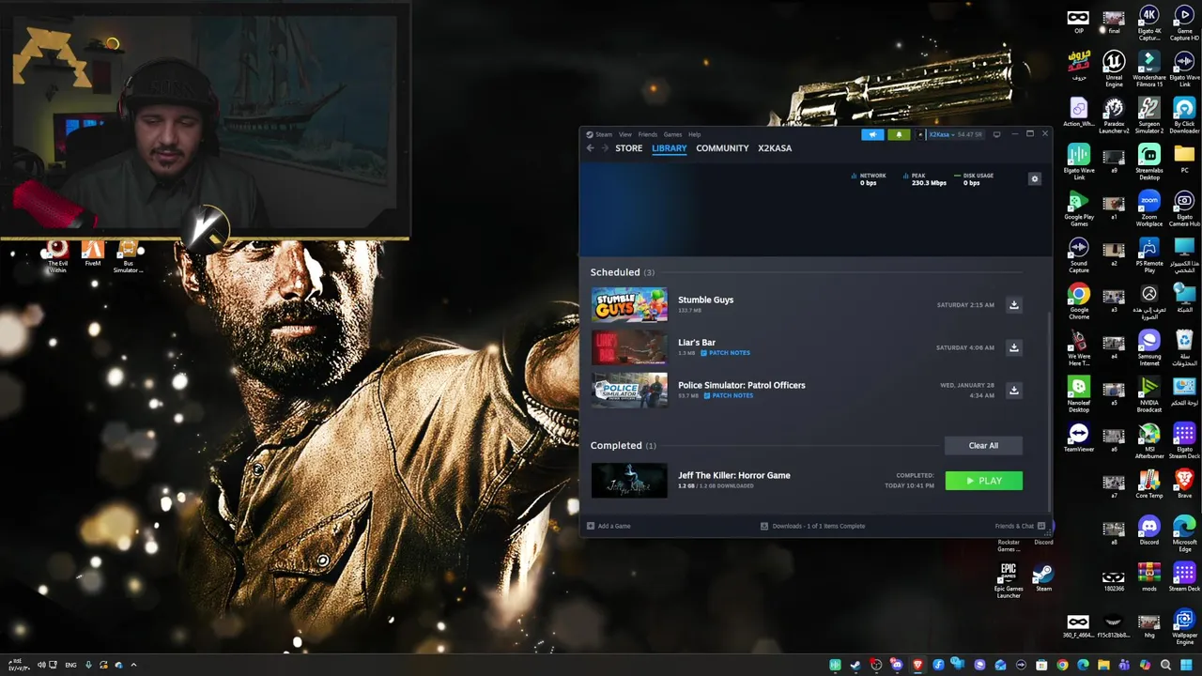Switch to the LIBRARY tab
The width and height of the screenshot is (1202, 676).
(x=670, y=148)
